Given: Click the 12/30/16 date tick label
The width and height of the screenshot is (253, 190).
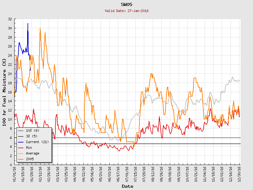Looking at the screenshot, I should (239, 174).
